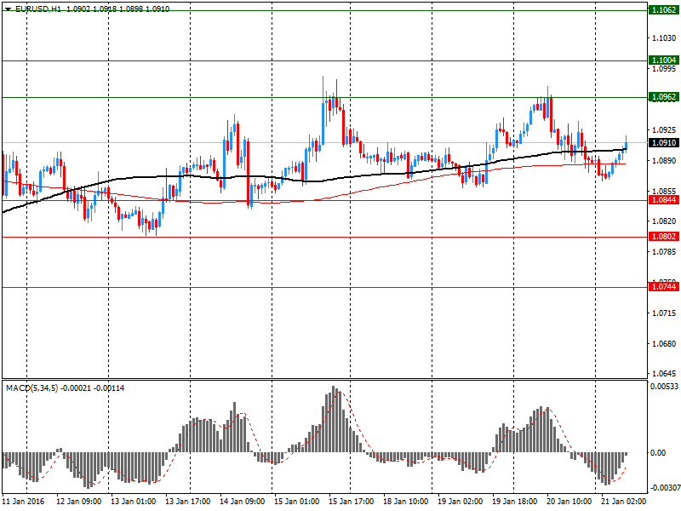Click the 21 Jan 02:00 time label
The height and width of the screenshot is (511, 681).
(624, 501)
